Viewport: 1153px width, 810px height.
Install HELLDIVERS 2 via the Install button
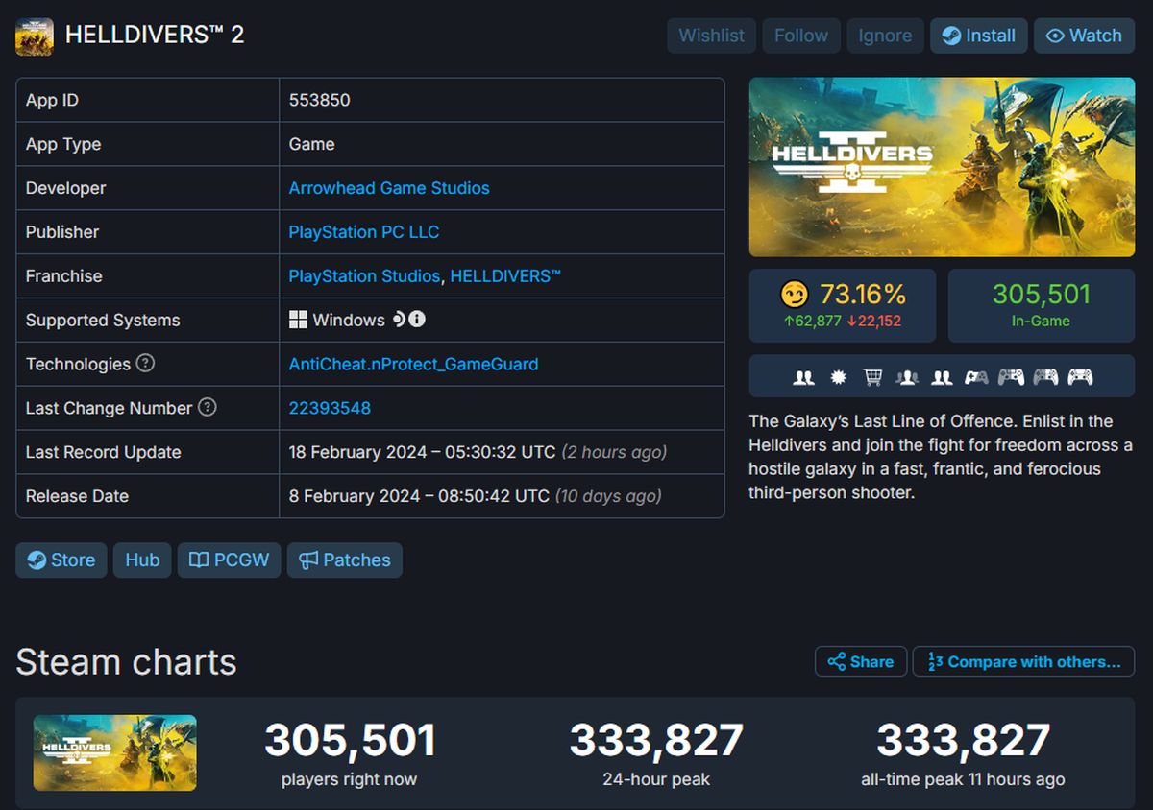coord(978,36)
